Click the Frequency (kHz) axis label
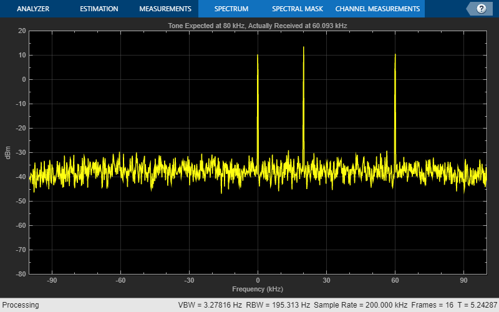Screen dimensions: 499x312 [x=258, y=289]
